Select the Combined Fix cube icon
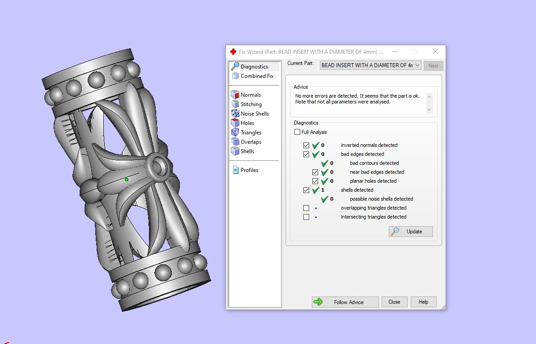The image size is (536, 344). 235,76
